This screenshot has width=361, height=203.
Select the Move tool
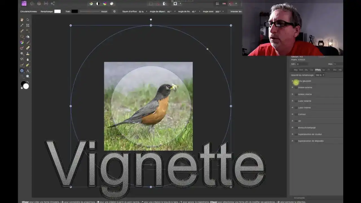point(28,19)
